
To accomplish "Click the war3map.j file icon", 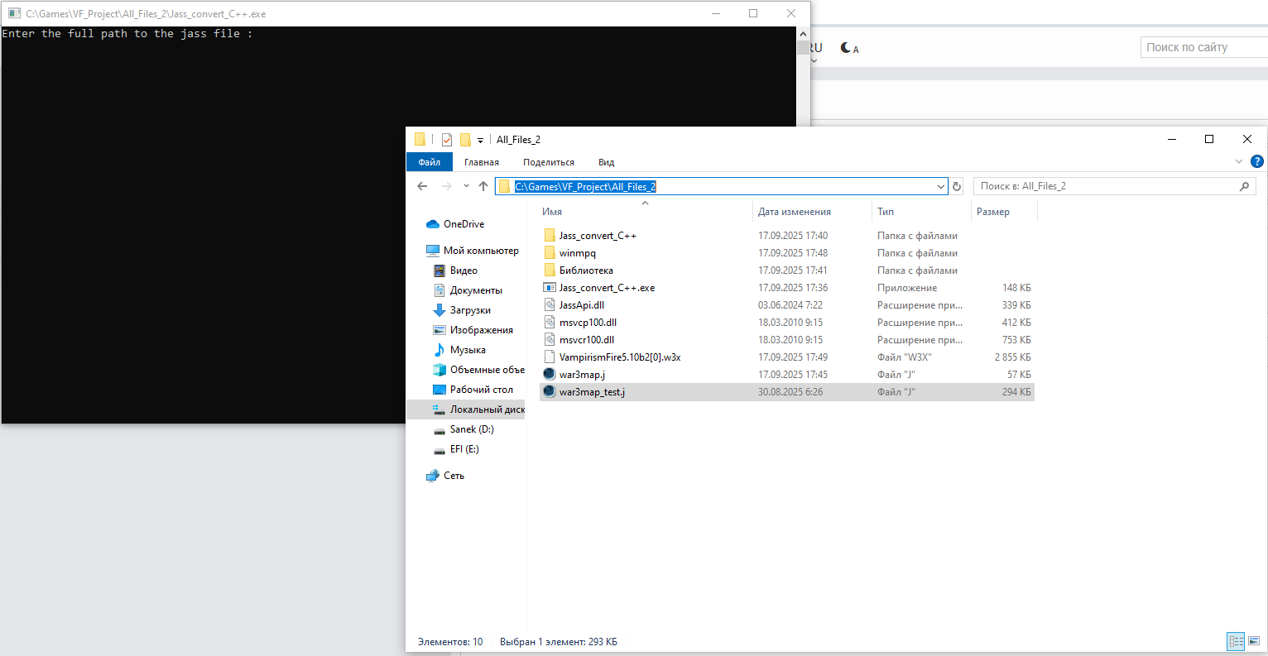I will pyautogui.click(x=550, y=375).
